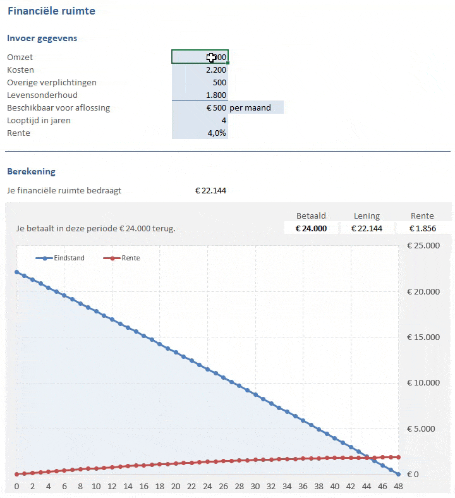
Task: Select the Overige verplichtingen value 500
Action: [x=200, y=82]
